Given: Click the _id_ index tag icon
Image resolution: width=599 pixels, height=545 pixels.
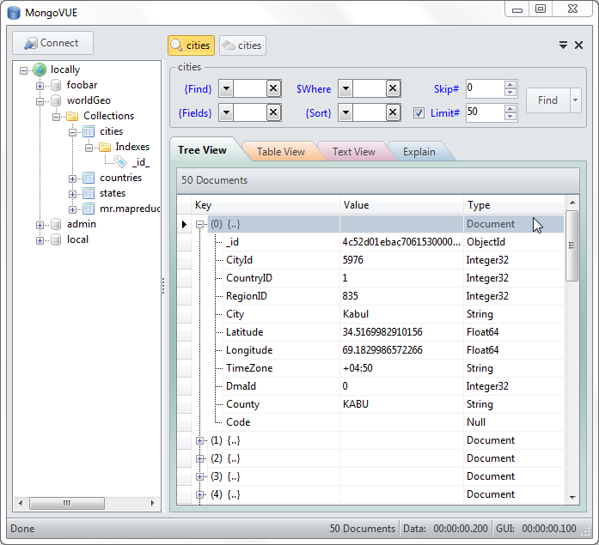Looking at the screenshot, I should (x=121, y=162).
